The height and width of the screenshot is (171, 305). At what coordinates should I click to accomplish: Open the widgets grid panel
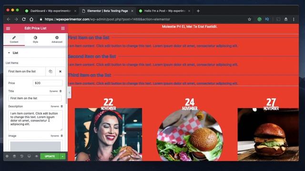click(63, 28)
